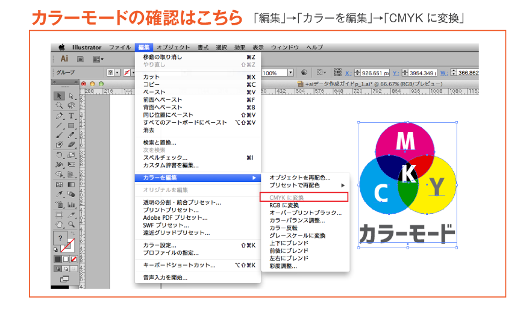Click the Fill color box in Tools

click(x=60, y=238)
